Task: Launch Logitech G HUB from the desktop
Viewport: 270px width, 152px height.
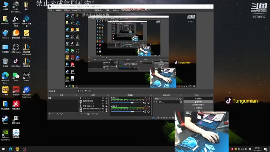Action: tap(16, 21)
